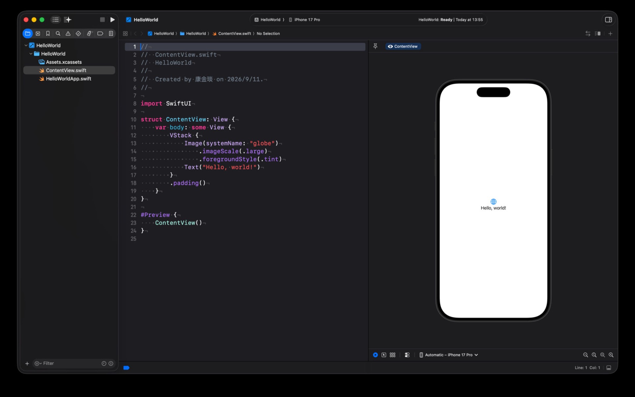Toggle the navigator sidebar
Screen dimensions: 635x397
tap(56, 20)
